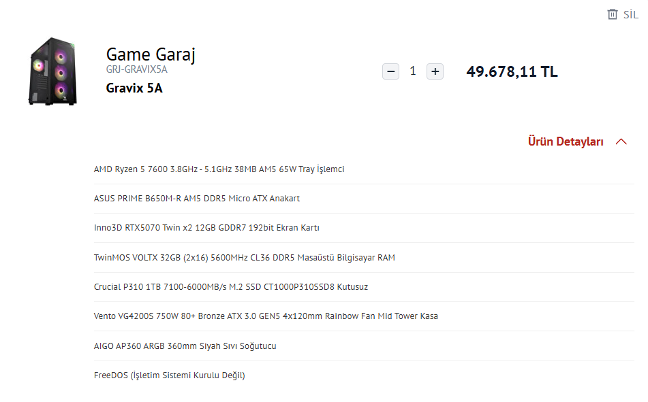This screenshot has width=648, height=402.
Task: Select the Crucial P310 1TB SSD row
Action: point(364,287)
